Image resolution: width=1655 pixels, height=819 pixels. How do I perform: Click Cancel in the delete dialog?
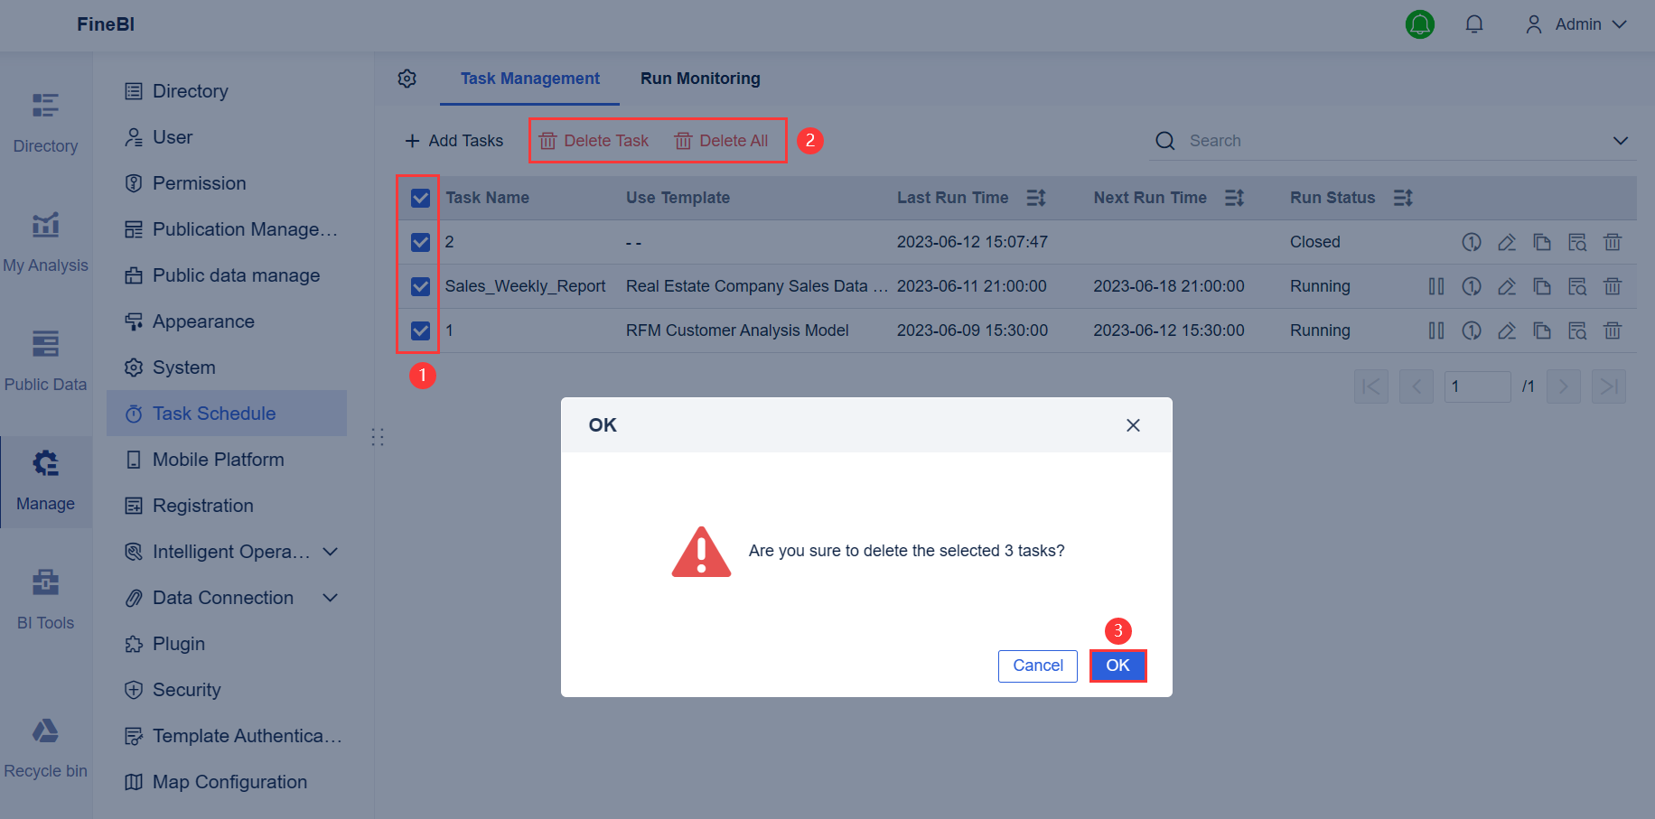[x=1037, y=665]
